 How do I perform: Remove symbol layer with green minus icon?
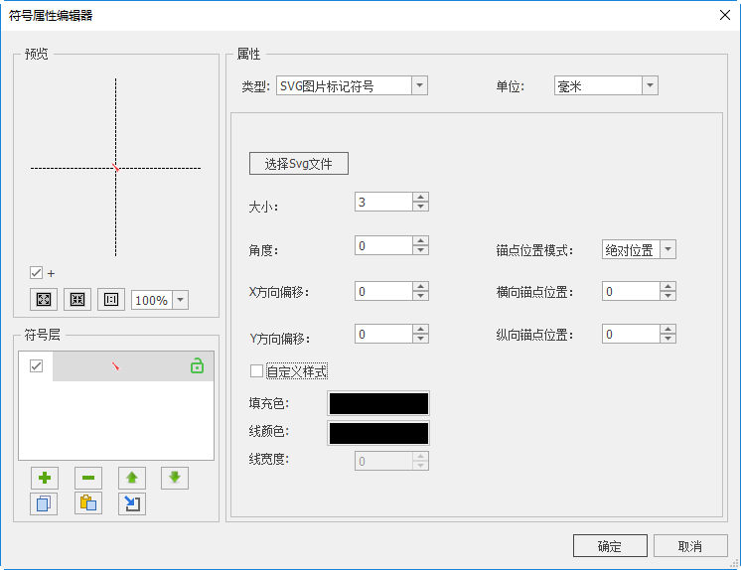pos(87,478)
